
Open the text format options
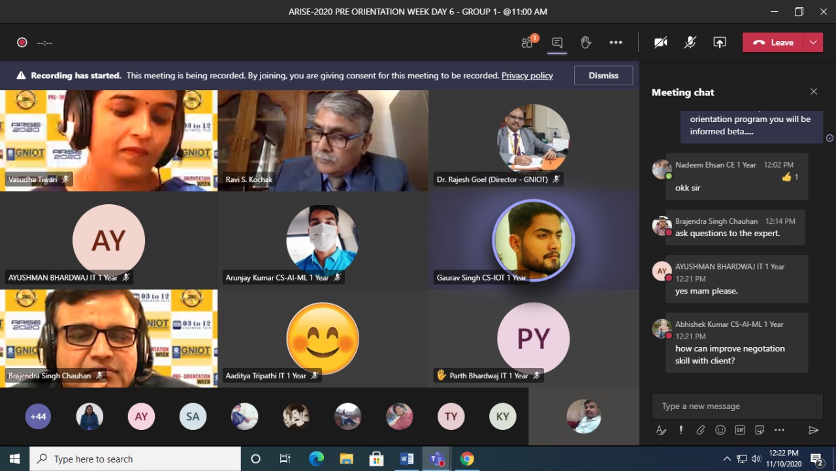pos(661,430)
